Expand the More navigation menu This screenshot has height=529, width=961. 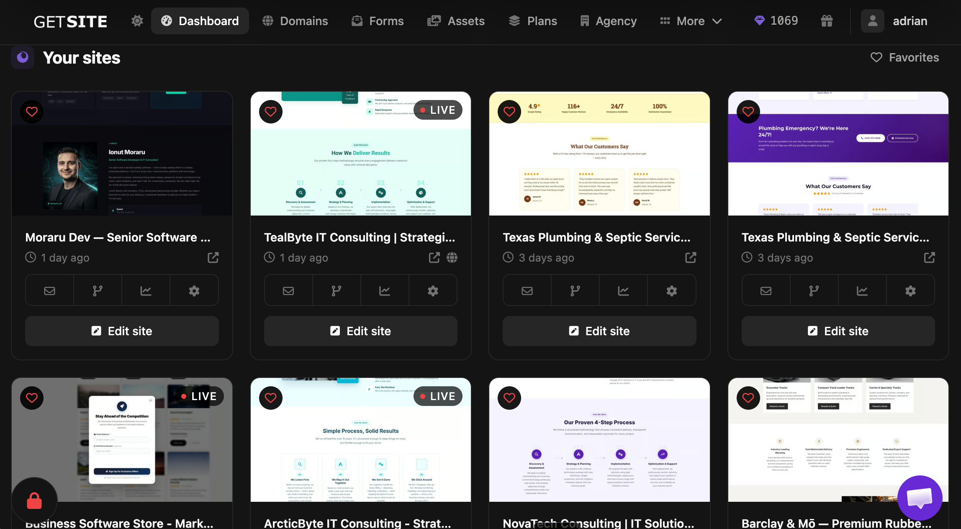(x=691, y=21)
